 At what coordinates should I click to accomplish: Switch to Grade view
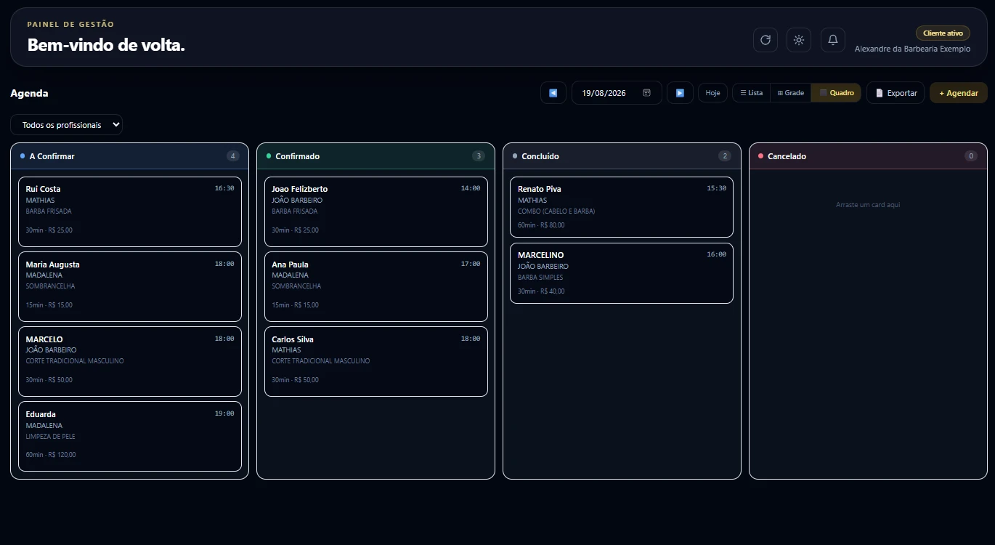tap(790, 93)
